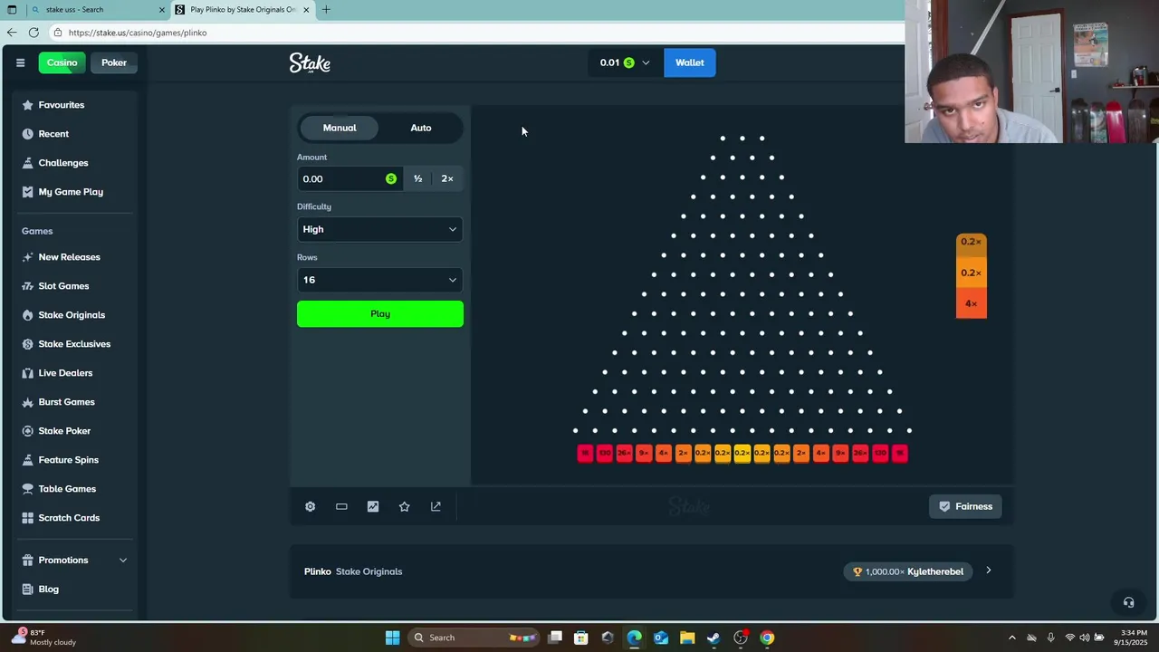This screenshot has height=652, width=1159.
Task: Show hidden system tray icons
Action: coord(1012,638)
